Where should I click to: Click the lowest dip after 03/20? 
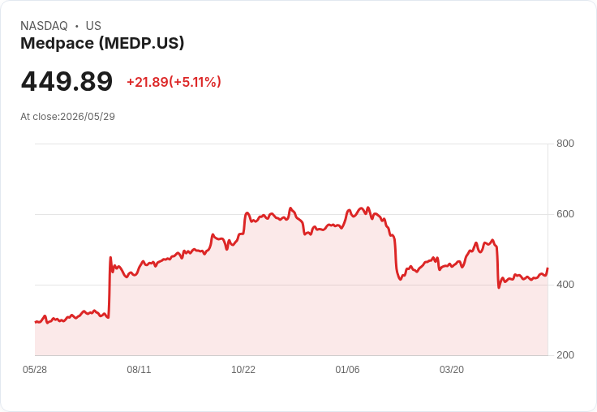point(499,287)
